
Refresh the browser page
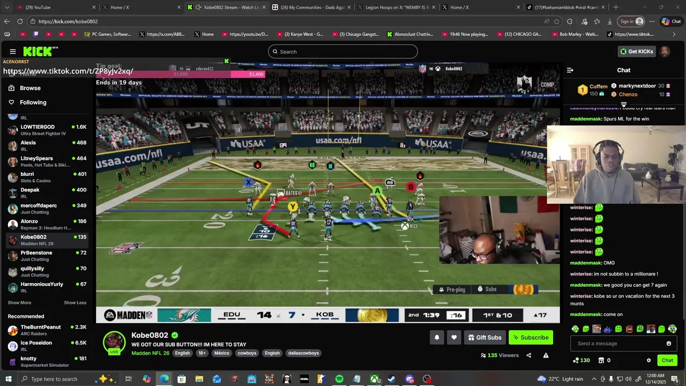click(x=20, y=21)
